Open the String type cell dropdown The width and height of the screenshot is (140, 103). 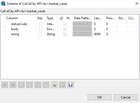click(x=51, y=34)
